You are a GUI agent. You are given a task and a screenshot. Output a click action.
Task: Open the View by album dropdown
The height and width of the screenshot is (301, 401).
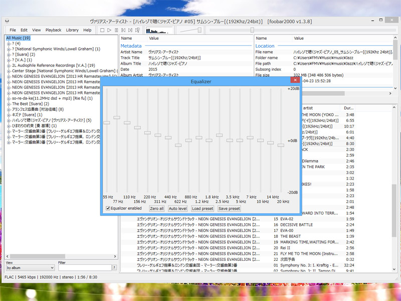point(30,268)
